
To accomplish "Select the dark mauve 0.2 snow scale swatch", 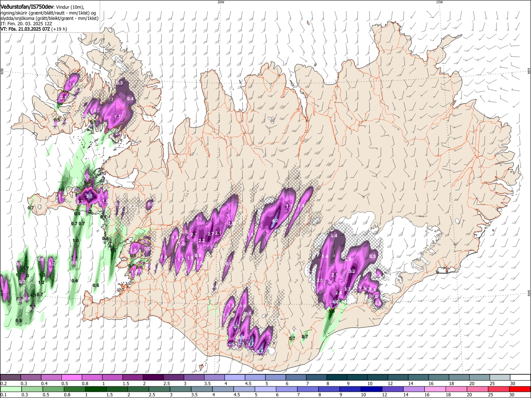I will [x=11, y=377].
